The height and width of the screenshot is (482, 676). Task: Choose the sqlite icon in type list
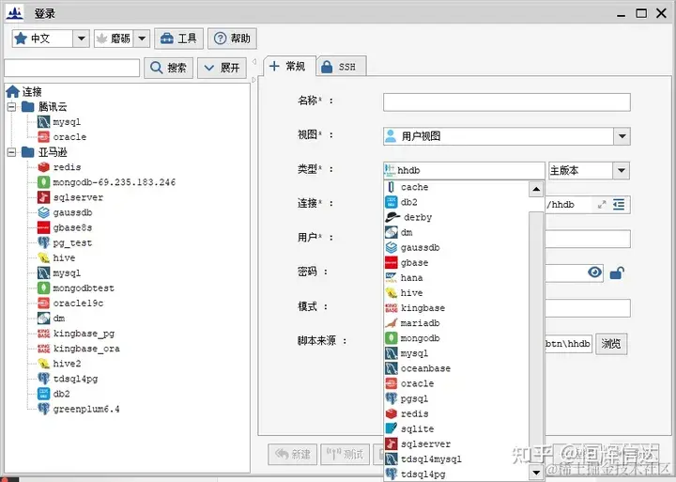(x=391, y=428)
